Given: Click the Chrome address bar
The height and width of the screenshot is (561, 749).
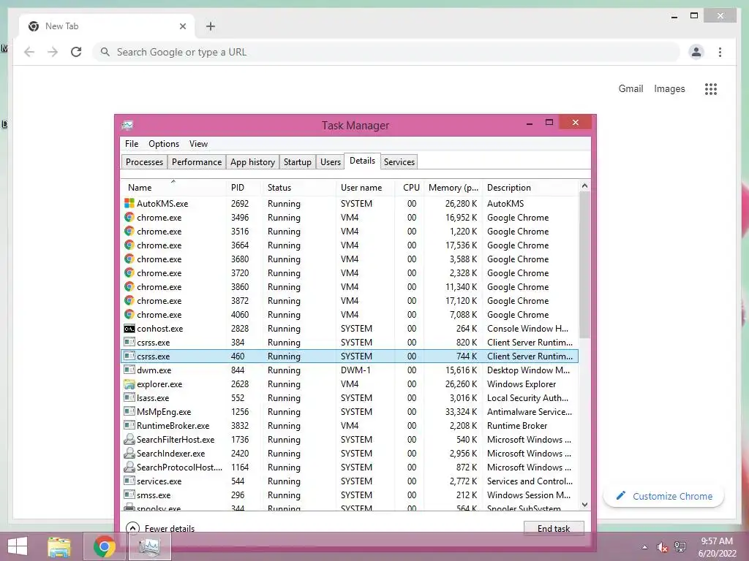Looking at the screenshot, I should pos(386,52).
